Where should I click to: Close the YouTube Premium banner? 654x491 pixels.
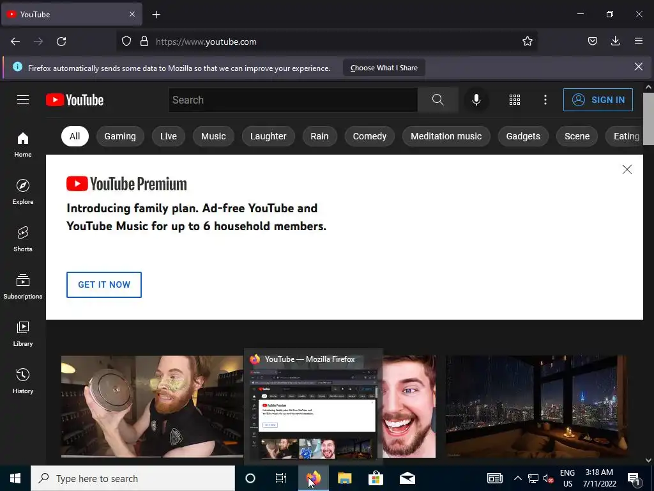tap(627, 169)
